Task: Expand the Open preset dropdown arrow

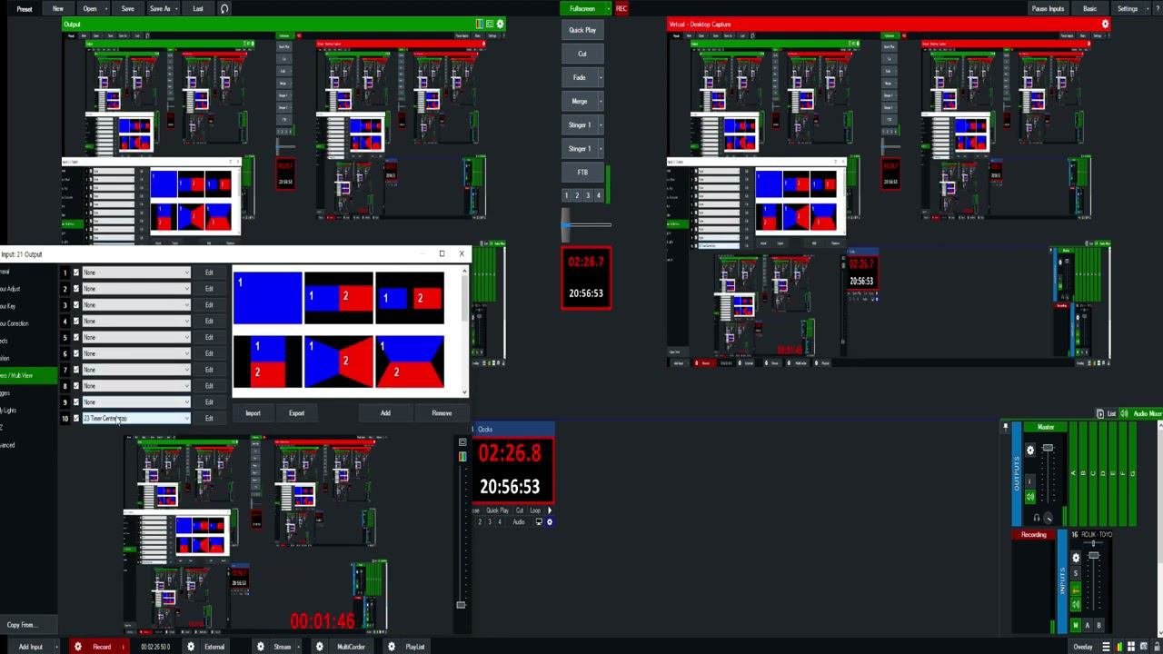Action: click(107, 8)
